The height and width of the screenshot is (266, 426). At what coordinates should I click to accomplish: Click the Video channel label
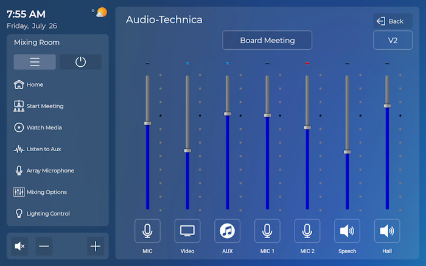pos(187,251)
